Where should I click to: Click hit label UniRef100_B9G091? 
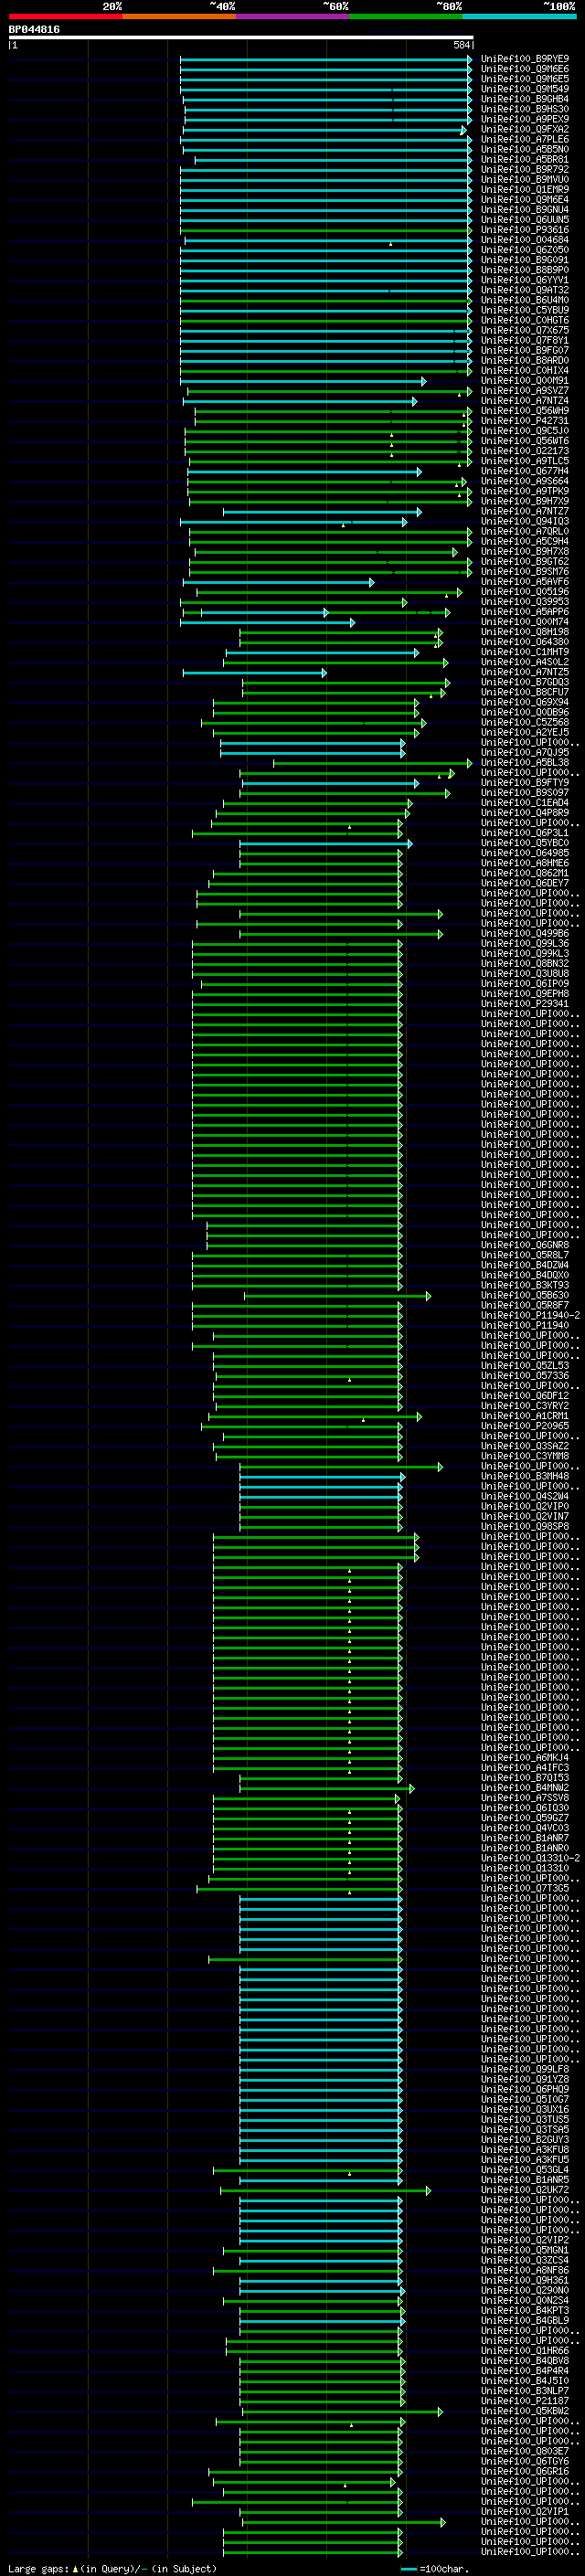(x=525, y=260)
